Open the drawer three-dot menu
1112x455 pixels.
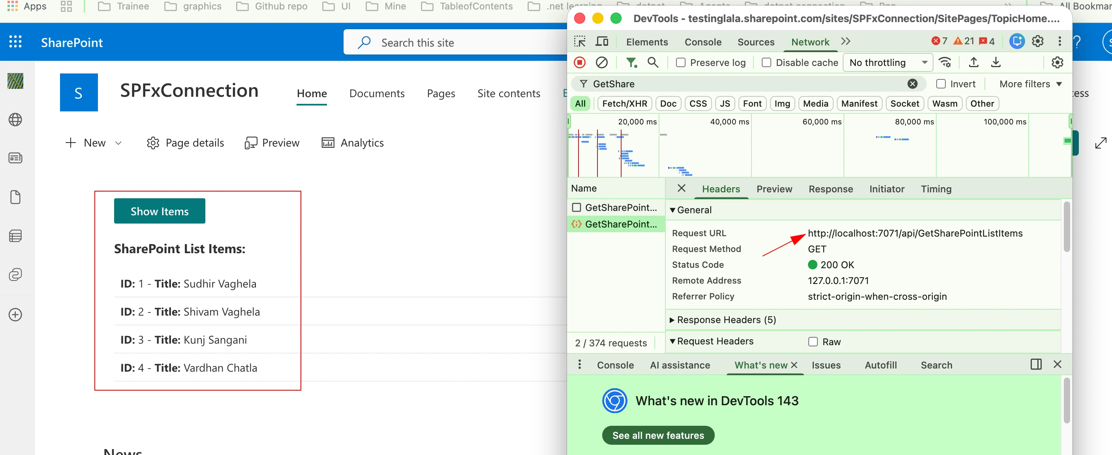pos(580,364)
